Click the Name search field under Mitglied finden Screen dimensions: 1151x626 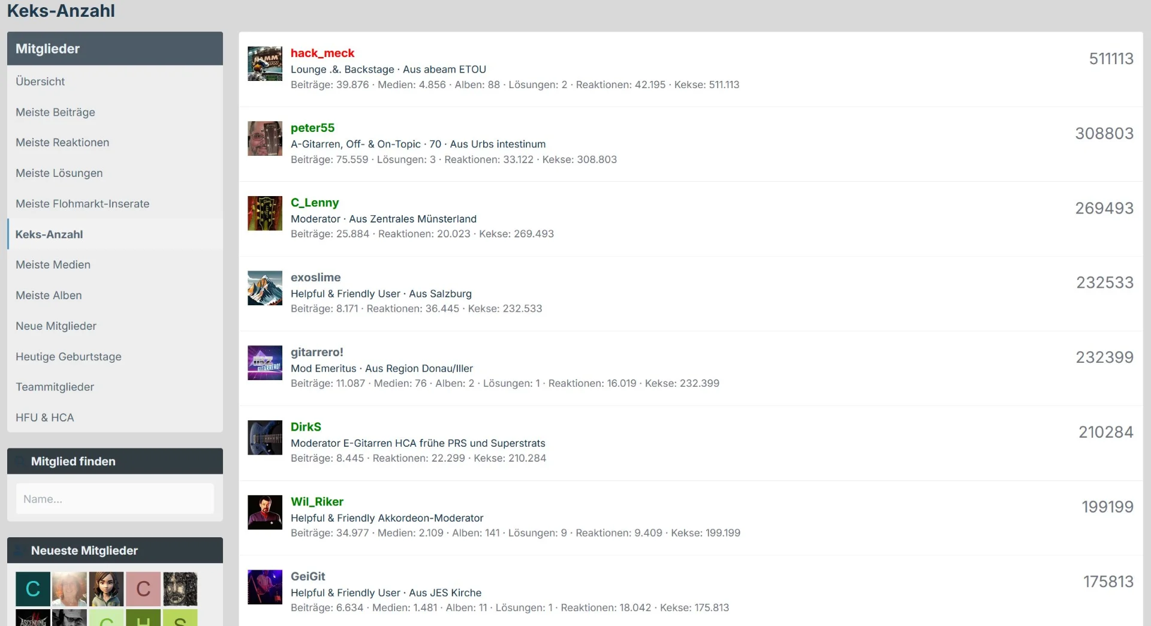coord(115,499)
